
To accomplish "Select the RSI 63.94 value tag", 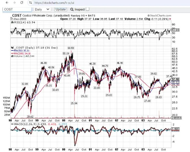I will tap(175, 30).
